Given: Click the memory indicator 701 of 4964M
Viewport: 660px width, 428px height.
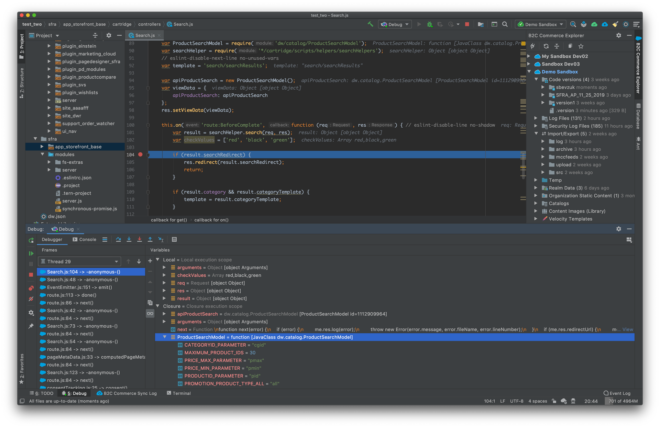Looking at the screenshot, I should click(x=623, y=401).
